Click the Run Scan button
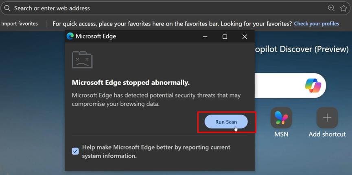The width and height of the screenshot is (352, 175). point(226,122)
